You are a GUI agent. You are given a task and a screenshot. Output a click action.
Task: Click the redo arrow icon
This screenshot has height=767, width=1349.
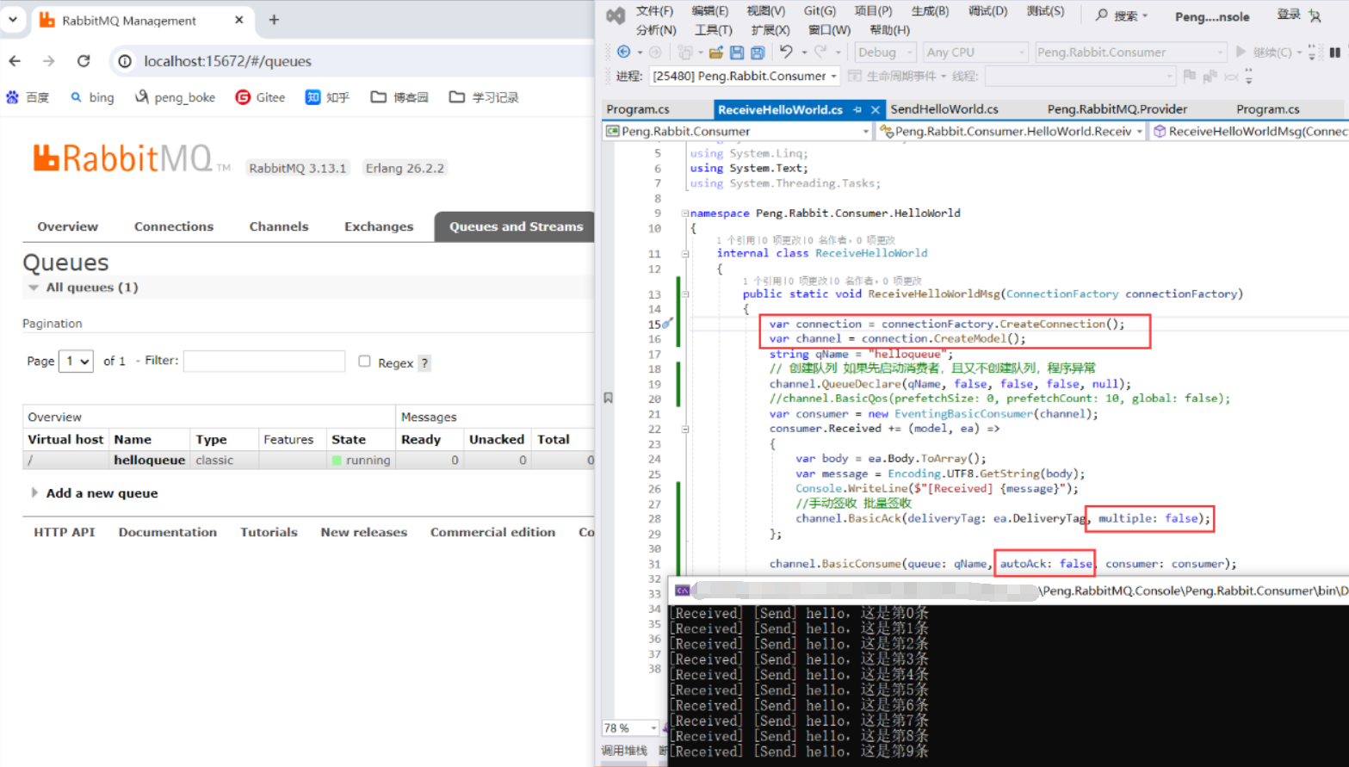pos(820,52)
